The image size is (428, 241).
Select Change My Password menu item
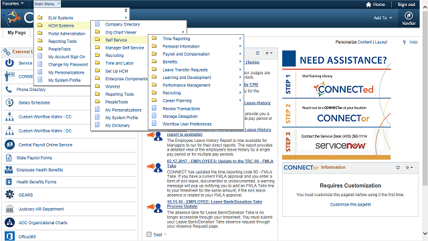click(68, 65)
